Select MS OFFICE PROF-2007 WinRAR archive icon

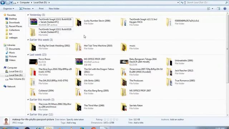pos(79,61)
